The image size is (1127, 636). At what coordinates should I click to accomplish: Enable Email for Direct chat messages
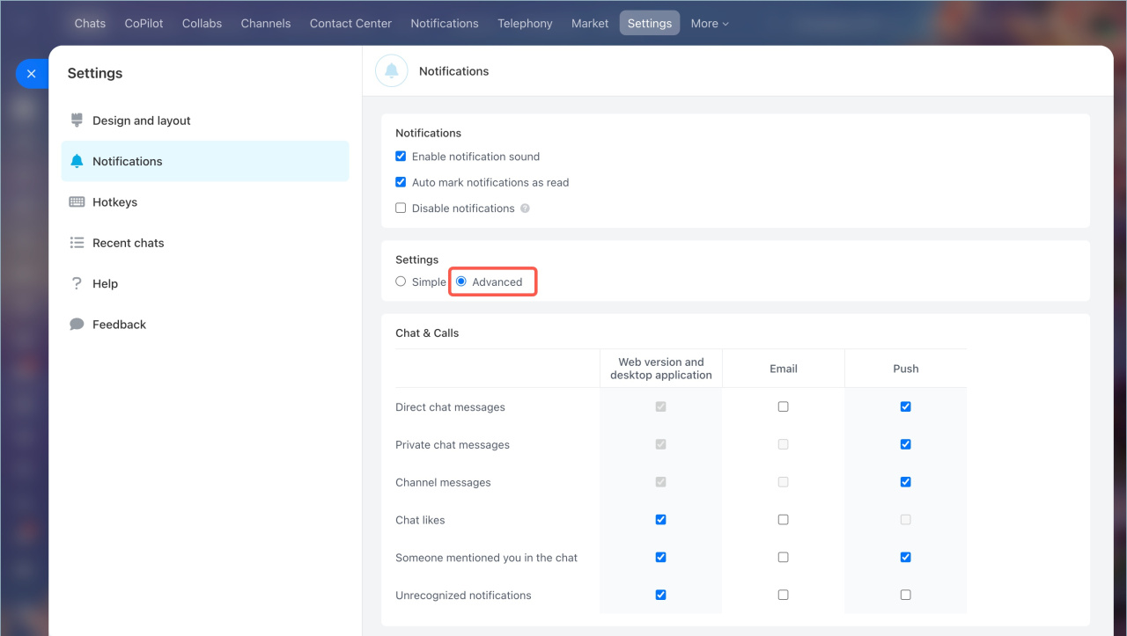pyautogui.click(x=783, y=407)
